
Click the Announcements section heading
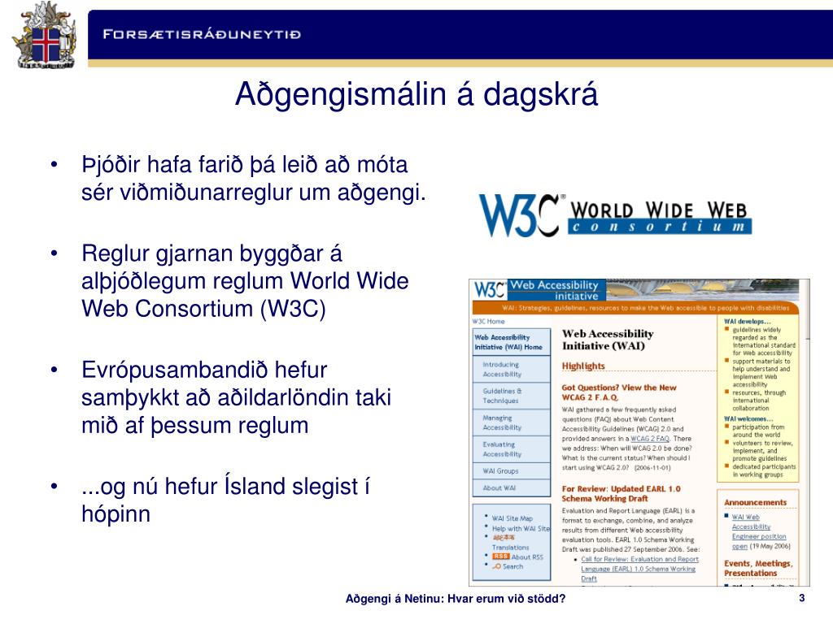coord(755,502)
